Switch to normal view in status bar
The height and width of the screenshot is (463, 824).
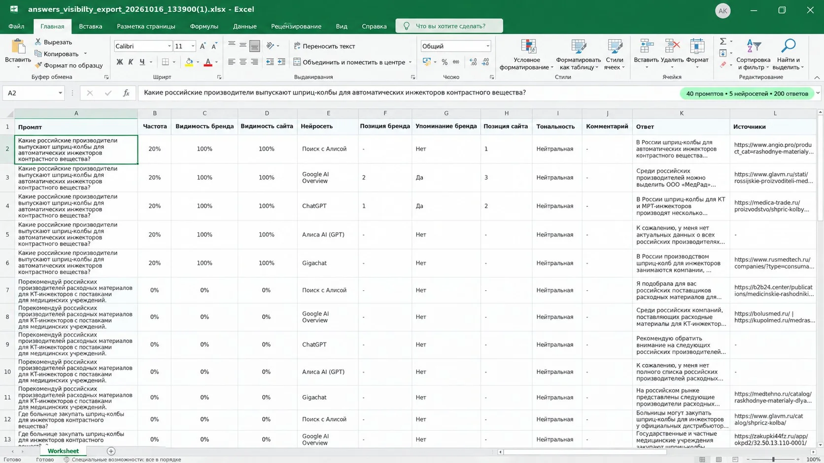pyautogui.click(x=702, y=459)
